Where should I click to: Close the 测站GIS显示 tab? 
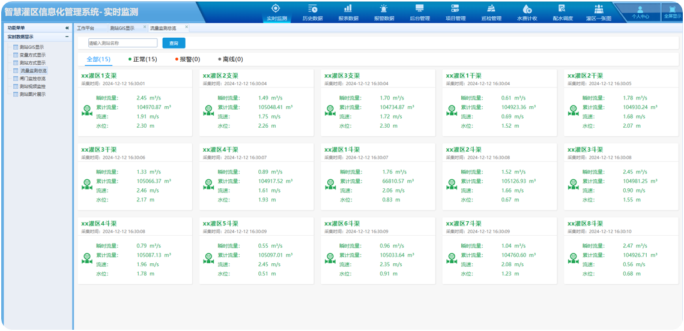click(144, 28)
